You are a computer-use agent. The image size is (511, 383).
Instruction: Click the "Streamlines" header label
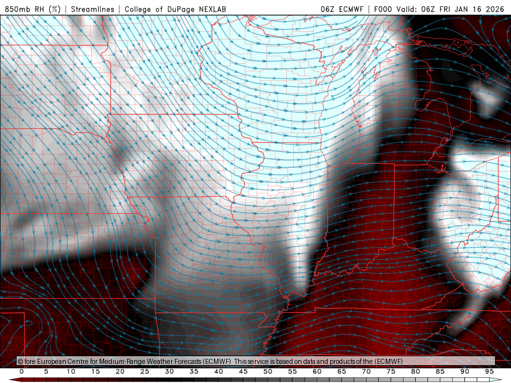coord(93,9)
